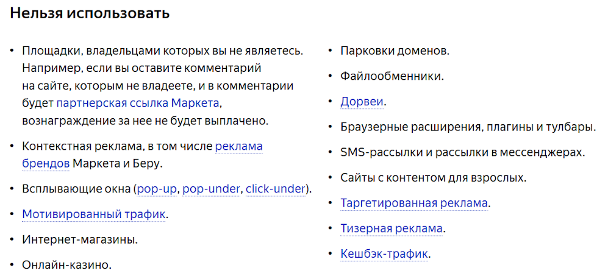The height and width of the screenshot is (279, 608).
Task: Open the "pop-under" term link
Action: 211,189
